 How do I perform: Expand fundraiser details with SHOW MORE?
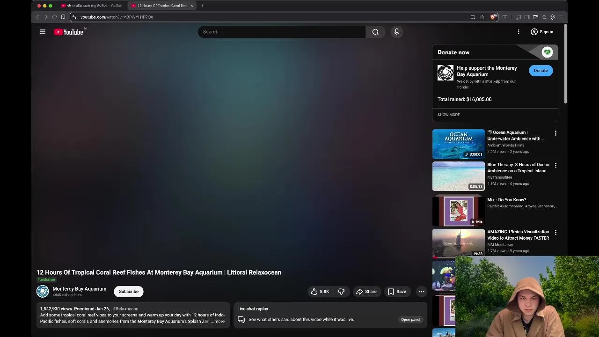click(x=448, y=115)
